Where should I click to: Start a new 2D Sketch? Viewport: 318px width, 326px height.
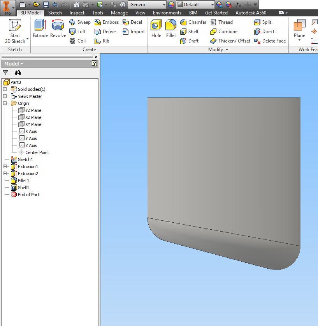click(15, 31)
